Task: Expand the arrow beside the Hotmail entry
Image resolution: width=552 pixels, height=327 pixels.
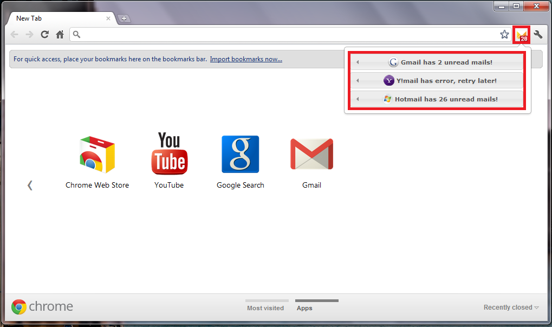Action: click(x=358, y=99)
